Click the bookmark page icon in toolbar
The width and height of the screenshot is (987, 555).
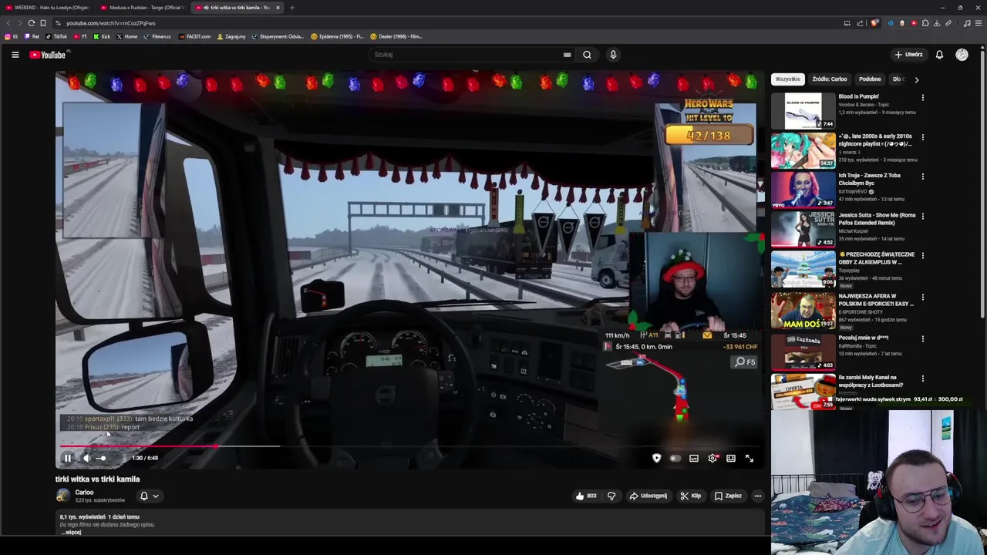pos(43,23)
